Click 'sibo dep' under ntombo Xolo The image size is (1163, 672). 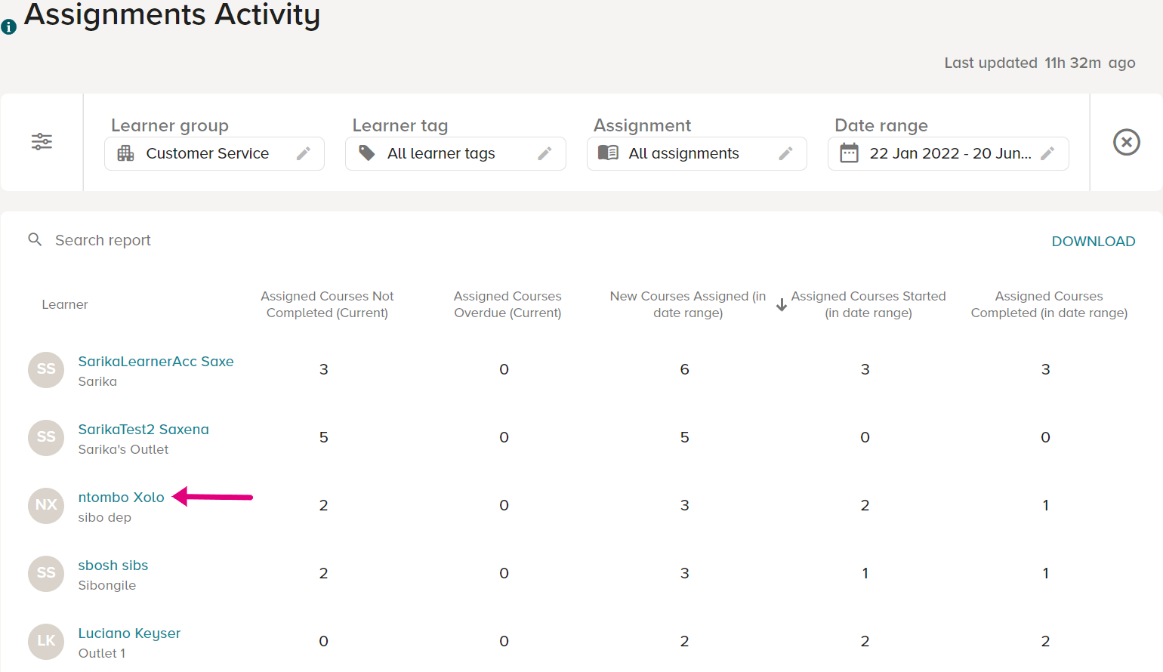[x=105, y=517]
